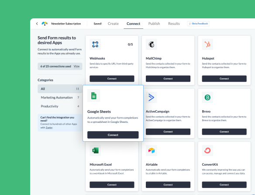The image size is (255, 195).
Task: Click the ConvertKit logo icon
Action: (207, 150)
